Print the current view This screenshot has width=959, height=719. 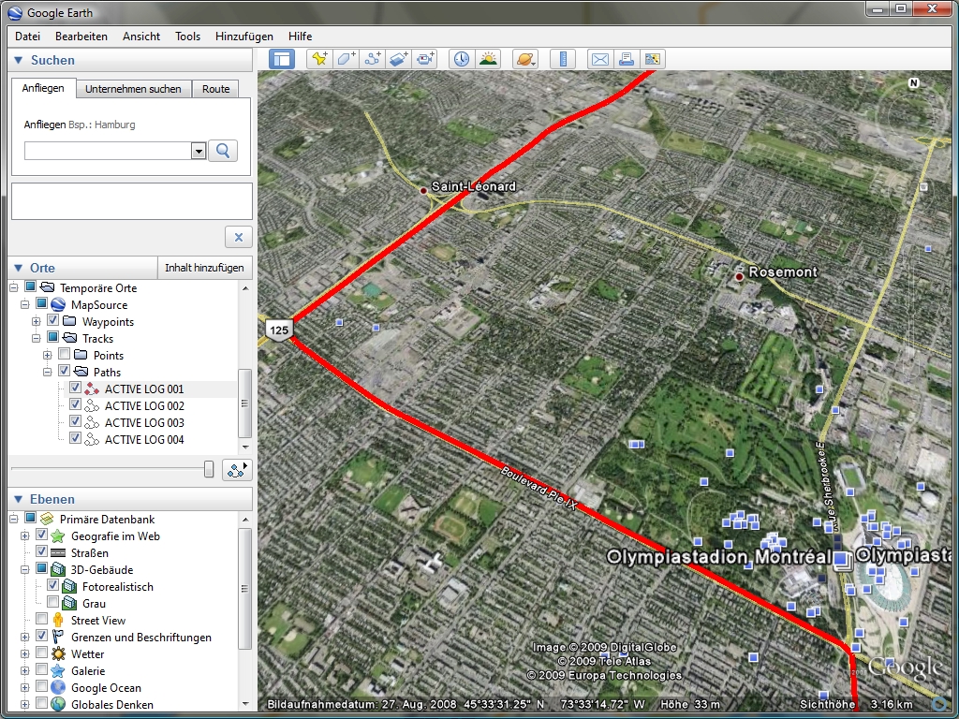pos(627,59)
